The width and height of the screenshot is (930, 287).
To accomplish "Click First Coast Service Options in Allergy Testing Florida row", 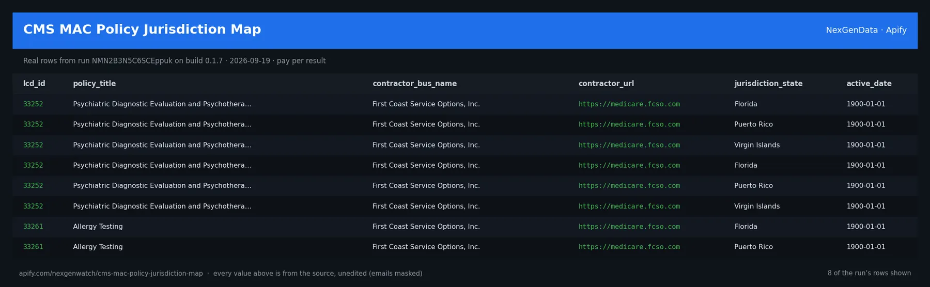I will click(426, 227).
